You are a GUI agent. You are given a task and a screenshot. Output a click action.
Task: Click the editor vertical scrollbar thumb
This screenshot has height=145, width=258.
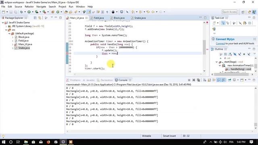pyautogui.click(x=204, y=47)
